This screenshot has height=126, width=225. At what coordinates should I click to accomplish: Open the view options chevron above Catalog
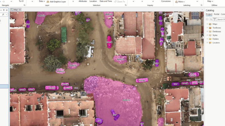pos(202,10)
